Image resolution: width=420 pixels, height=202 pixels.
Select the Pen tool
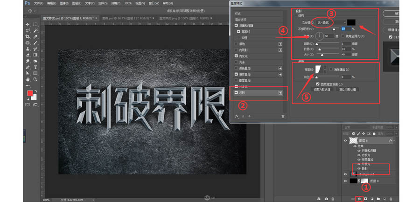(x=28, y=67)
